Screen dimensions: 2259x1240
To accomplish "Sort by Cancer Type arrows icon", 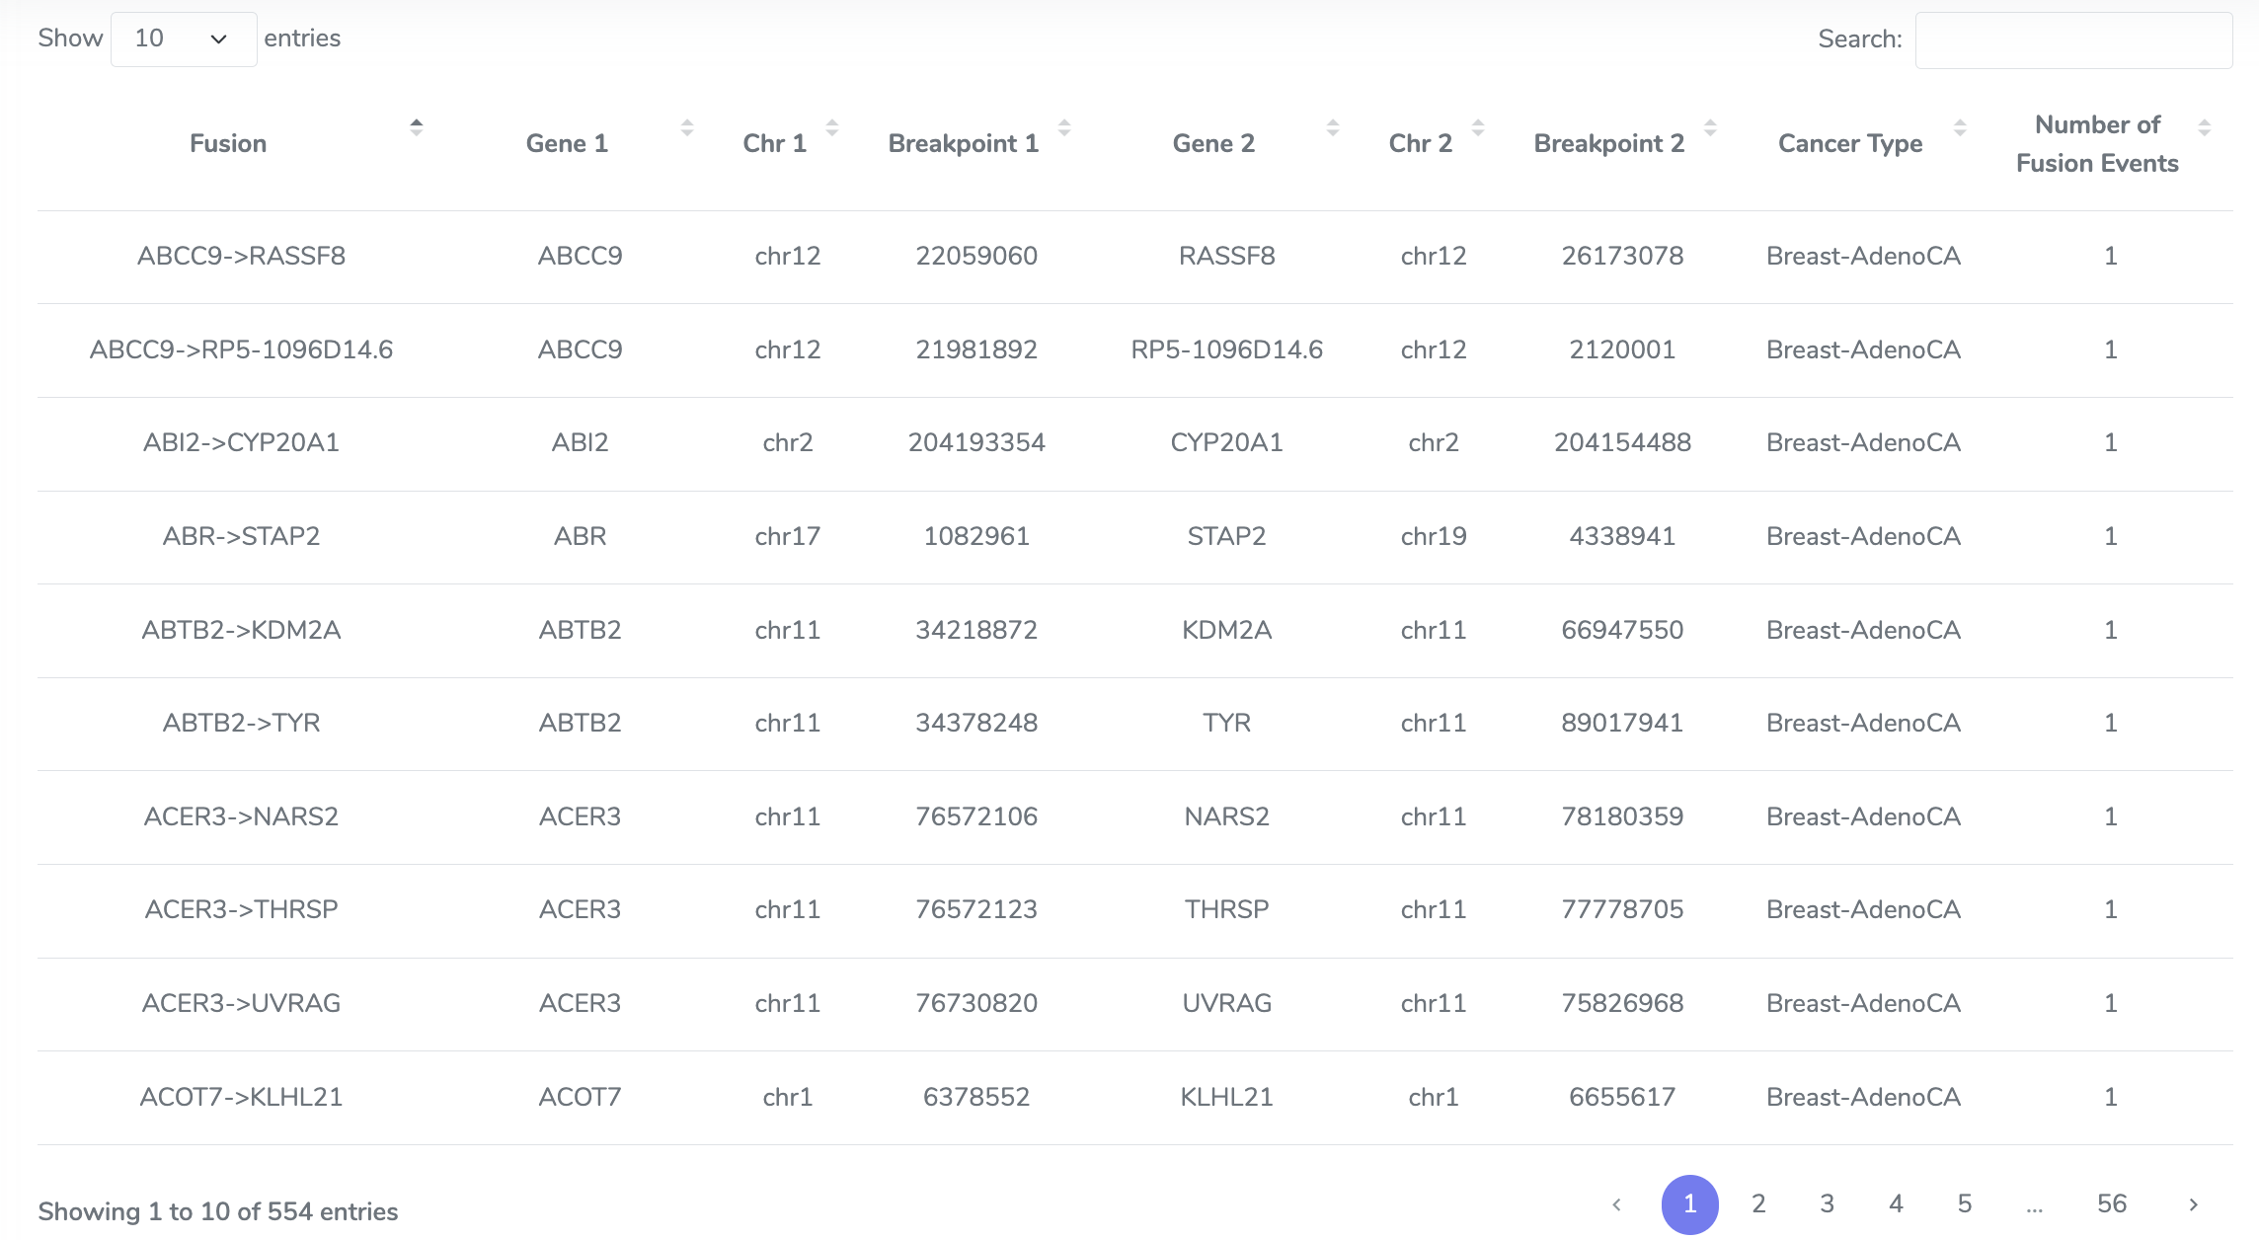I will pos(1961,127).
